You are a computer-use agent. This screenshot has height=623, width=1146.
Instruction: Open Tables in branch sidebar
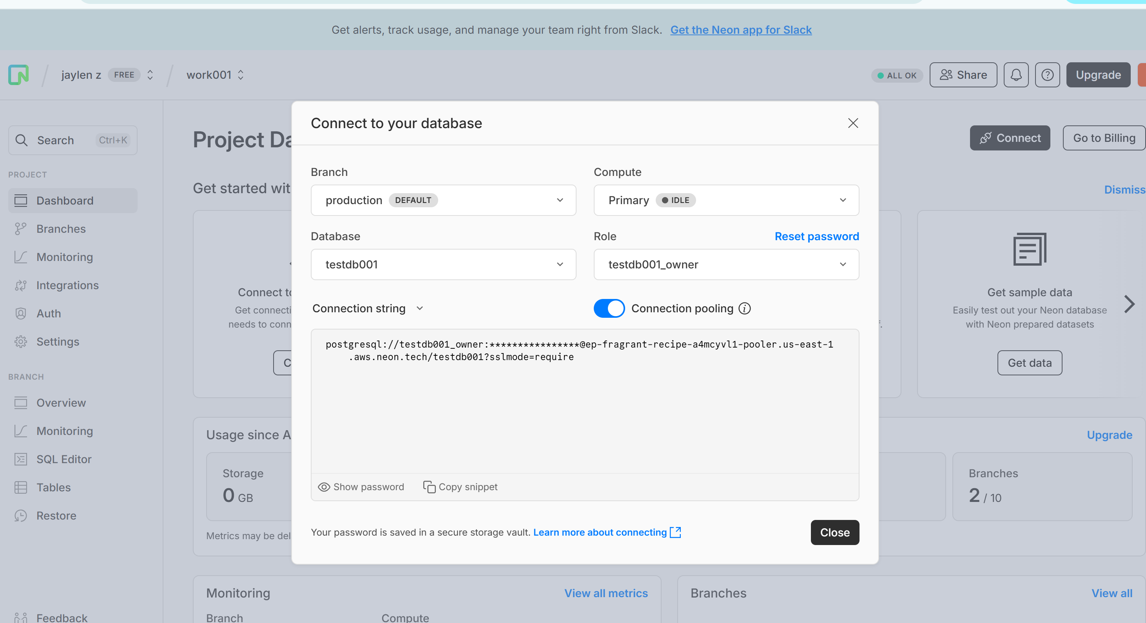tap(53, 487)
